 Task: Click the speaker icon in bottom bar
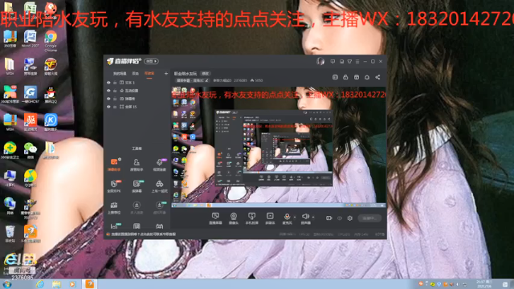305,216
